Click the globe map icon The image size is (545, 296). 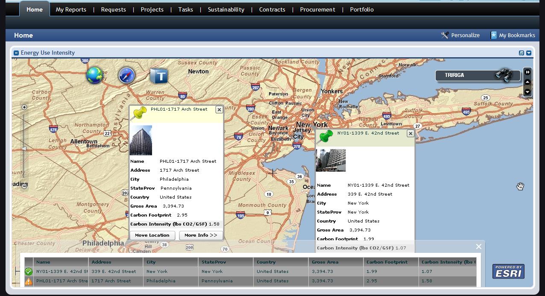pos(95,76)
